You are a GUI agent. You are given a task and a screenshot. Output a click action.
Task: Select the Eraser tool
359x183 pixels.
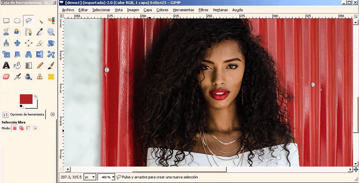6,77
